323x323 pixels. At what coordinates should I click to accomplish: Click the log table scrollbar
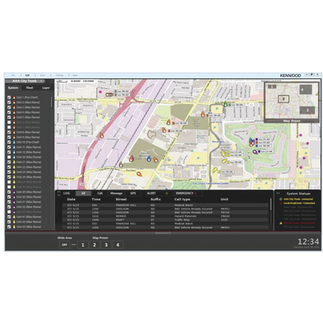click(271, 204)
